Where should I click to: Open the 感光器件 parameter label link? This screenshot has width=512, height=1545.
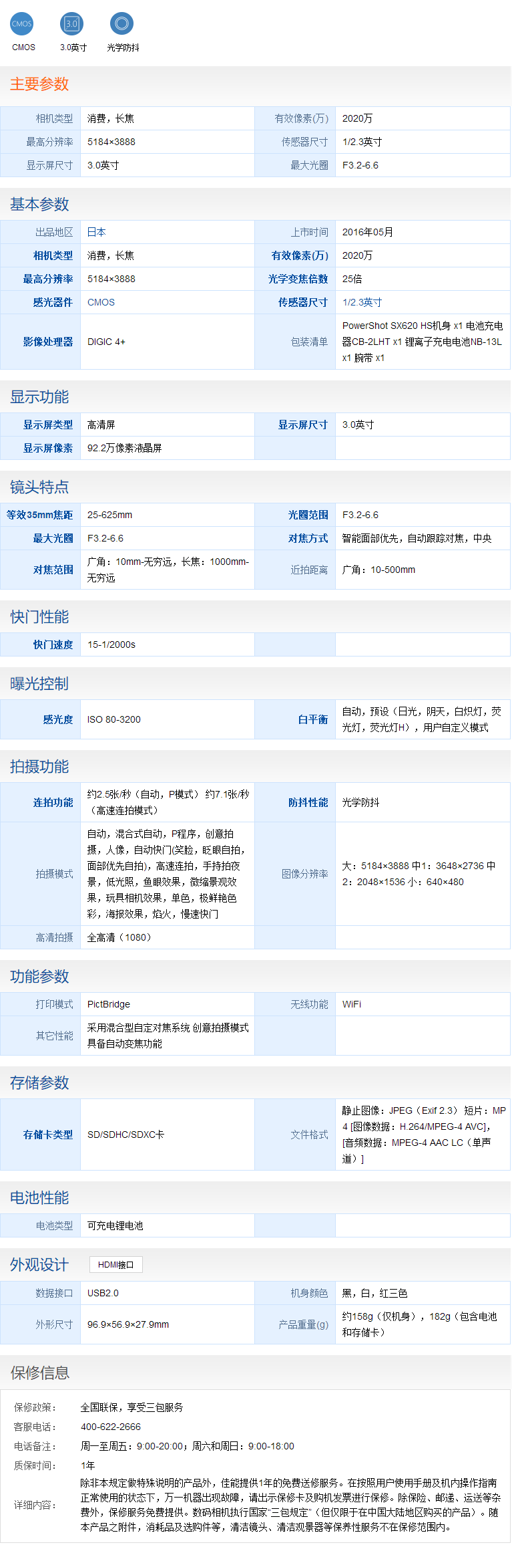pyautogui.click(x=53, y=302)
